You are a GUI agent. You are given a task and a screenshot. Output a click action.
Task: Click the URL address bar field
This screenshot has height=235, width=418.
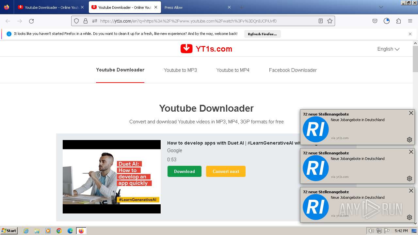click(203, 21)
